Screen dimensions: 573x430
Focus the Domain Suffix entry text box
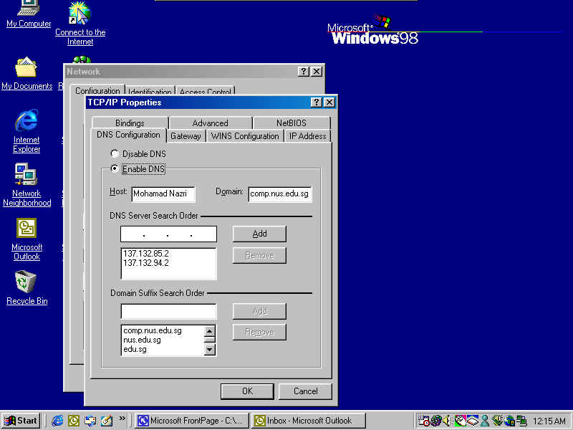tap(168, 312)
